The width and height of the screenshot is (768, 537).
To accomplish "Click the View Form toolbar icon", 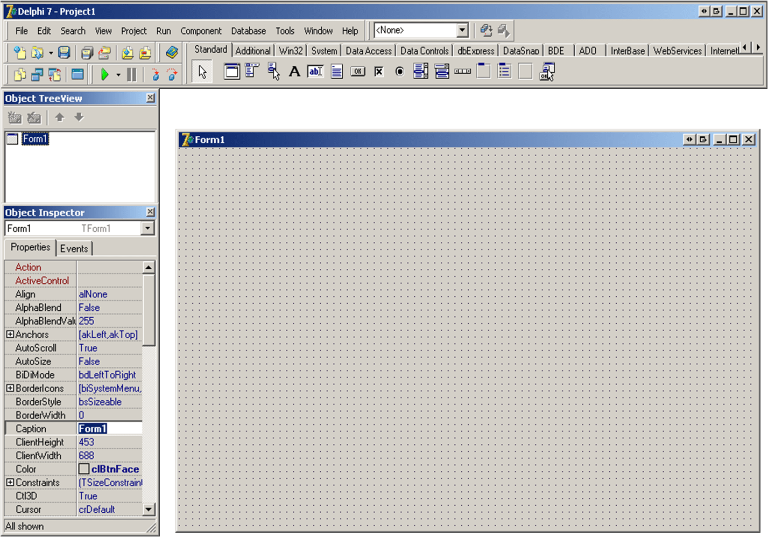I will (x=37, y=74).
